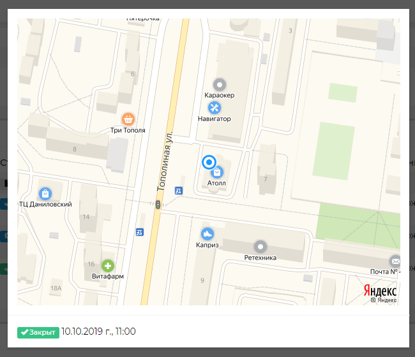415x357 pixels.
Task: Click the Караокер place label
Action: coord(220,95)
